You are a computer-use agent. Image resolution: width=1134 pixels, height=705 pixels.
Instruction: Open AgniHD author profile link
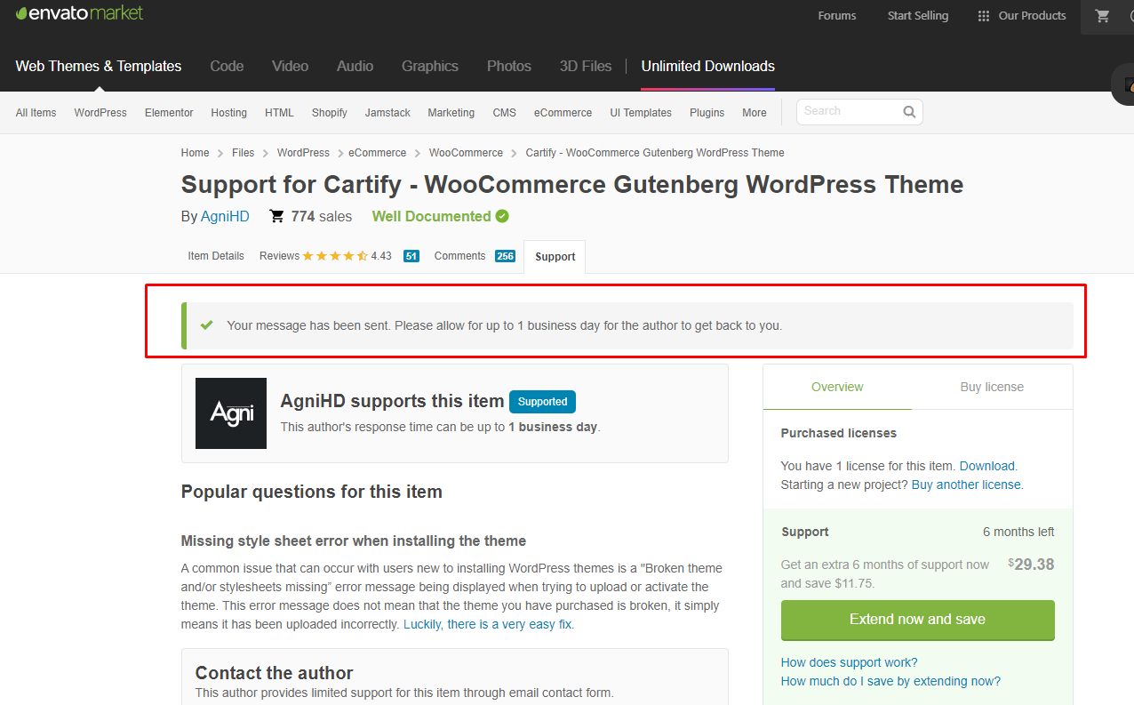point(226,216)
